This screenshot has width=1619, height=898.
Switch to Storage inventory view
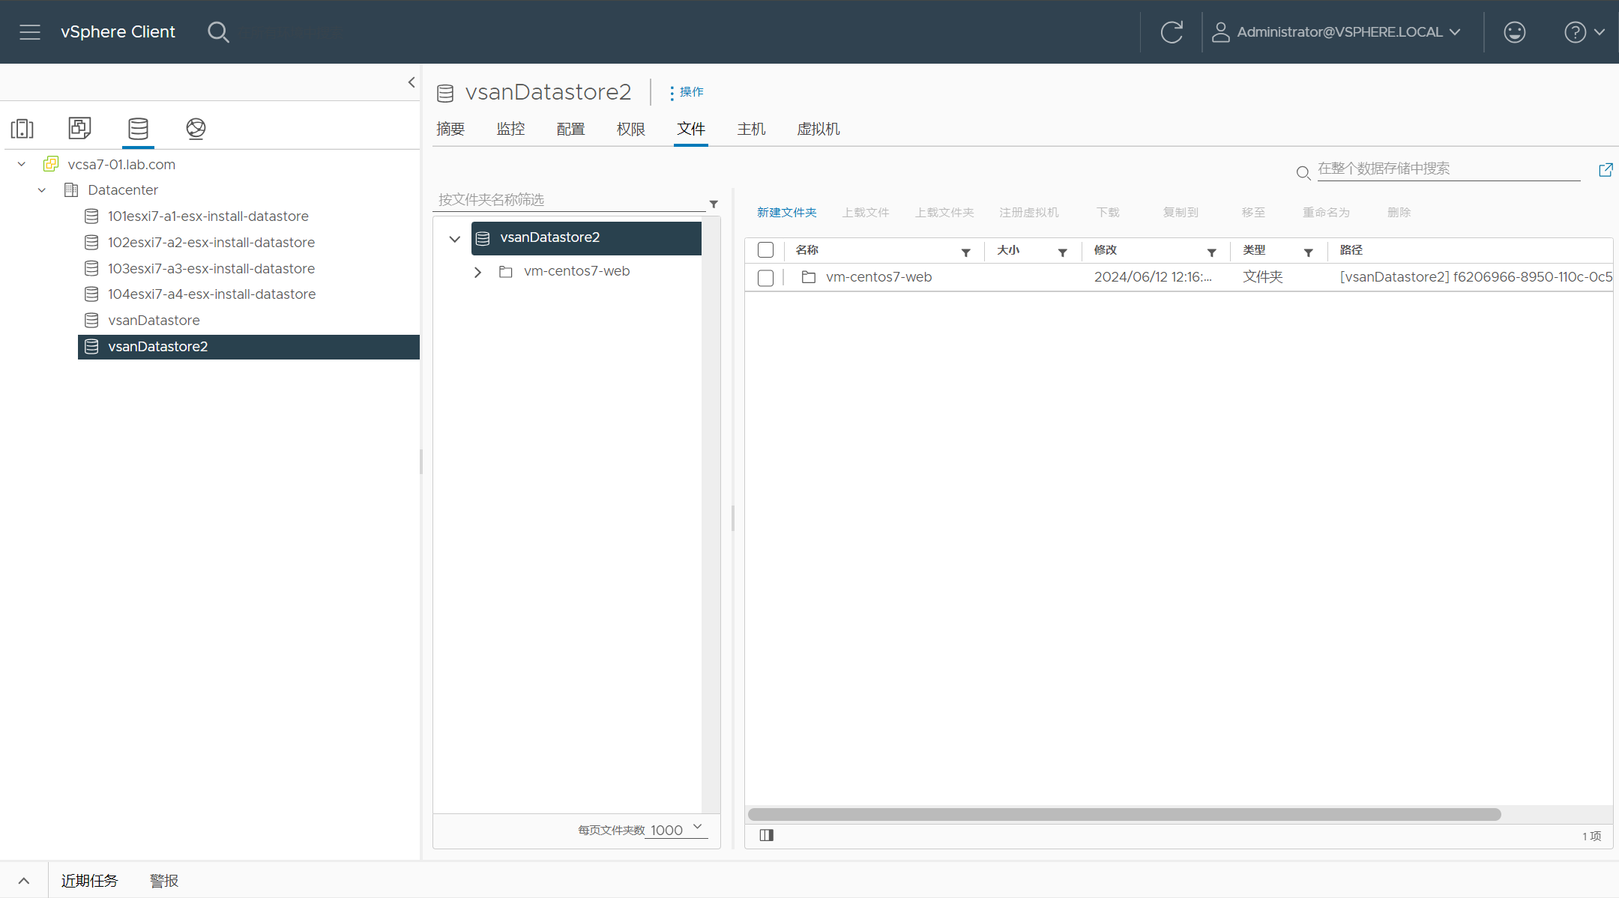(x=138, y=128)
